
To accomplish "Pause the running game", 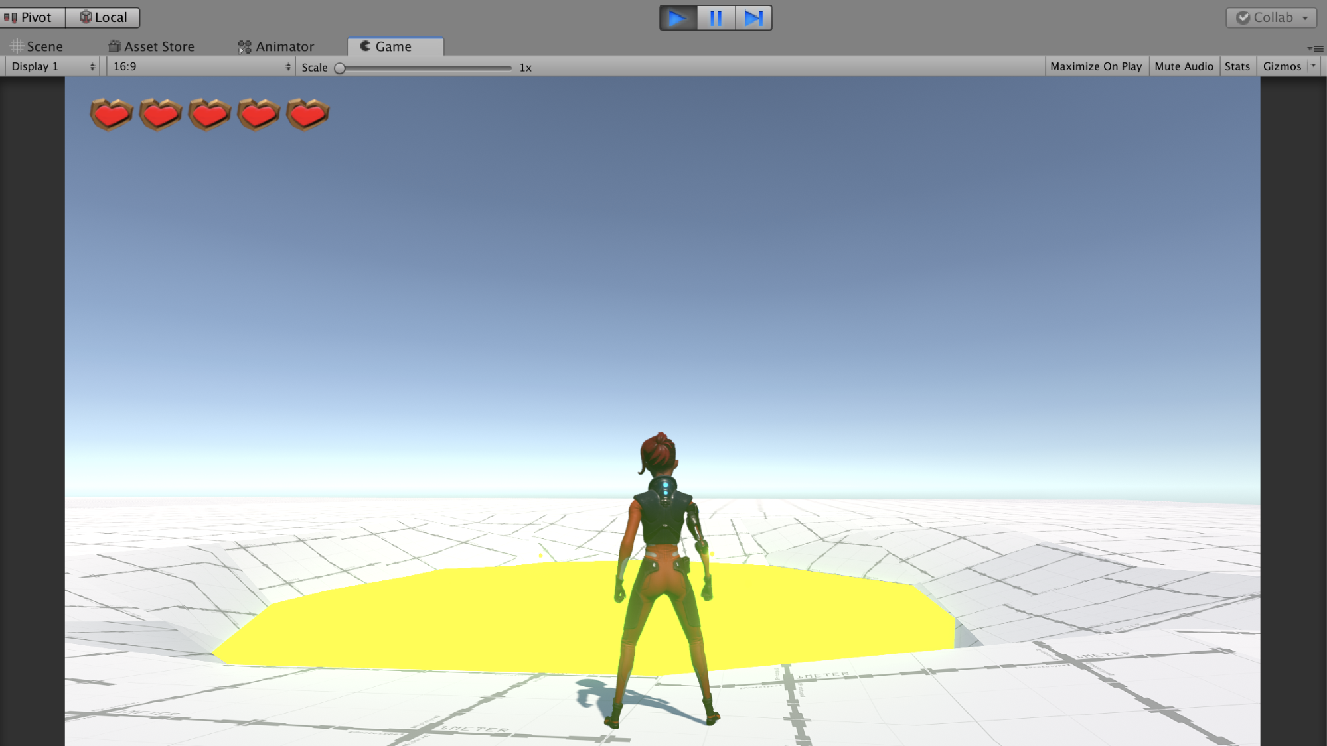I will click(x=716, y=18).
